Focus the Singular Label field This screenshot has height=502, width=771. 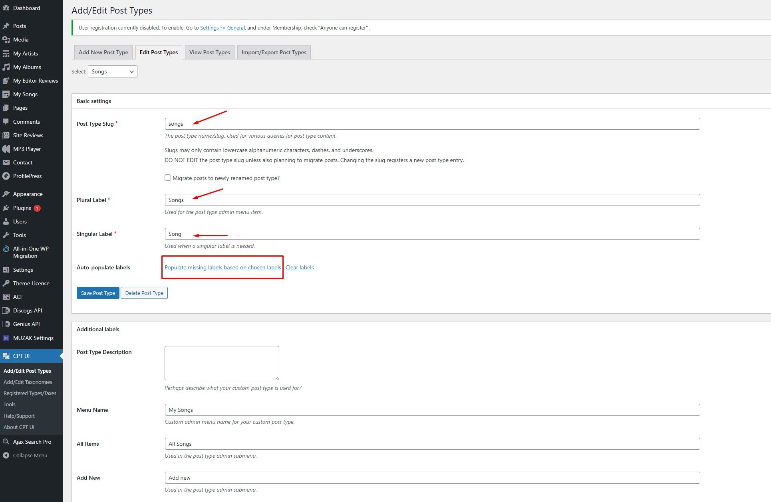(x=432, y=234)
